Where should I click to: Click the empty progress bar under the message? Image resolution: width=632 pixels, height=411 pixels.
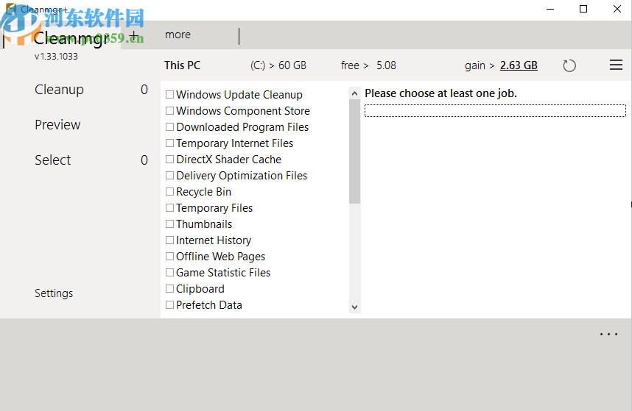point(495,111)
